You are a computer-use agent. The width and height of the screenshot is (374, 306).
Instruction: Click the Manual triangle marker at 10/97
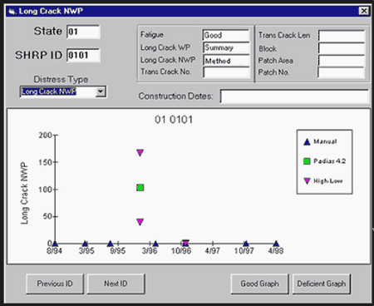coord(246,244)
